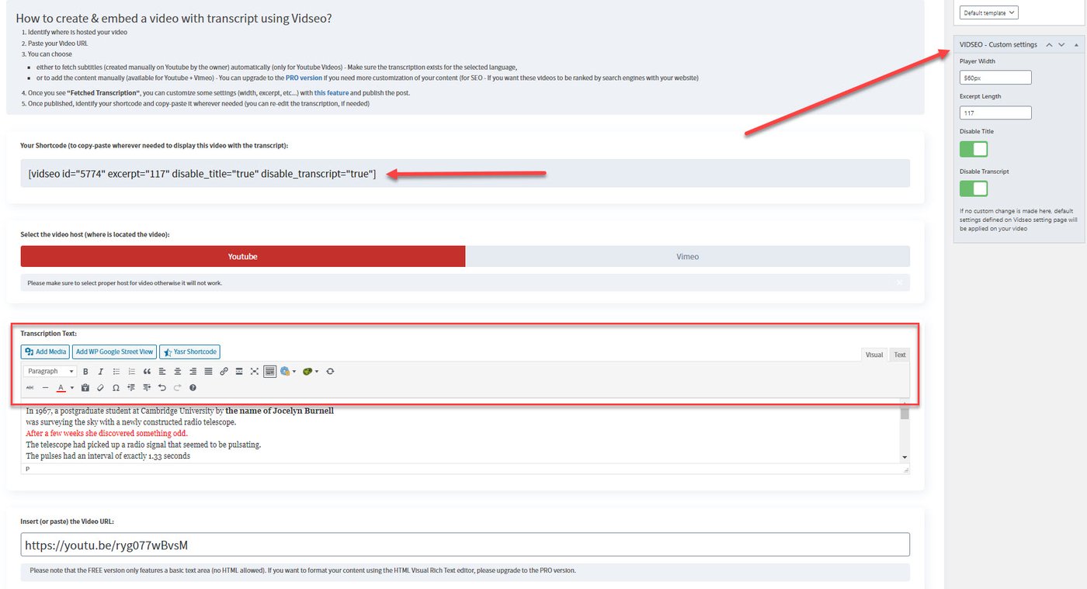Turn off the Disable Transcript switch

click(973, 188)
